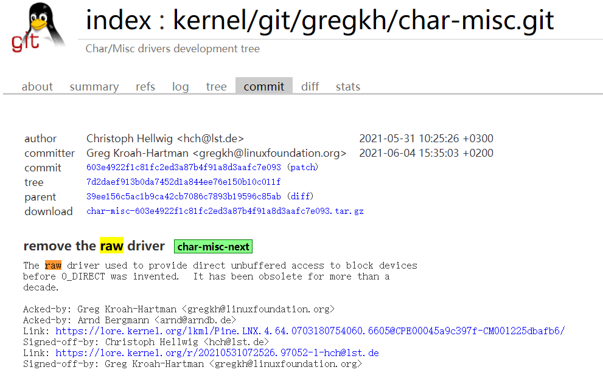Viewport: 603px width, 381px height.
Task: Open tree hash 7d2daef9 link
Action: tap(183, 182)
